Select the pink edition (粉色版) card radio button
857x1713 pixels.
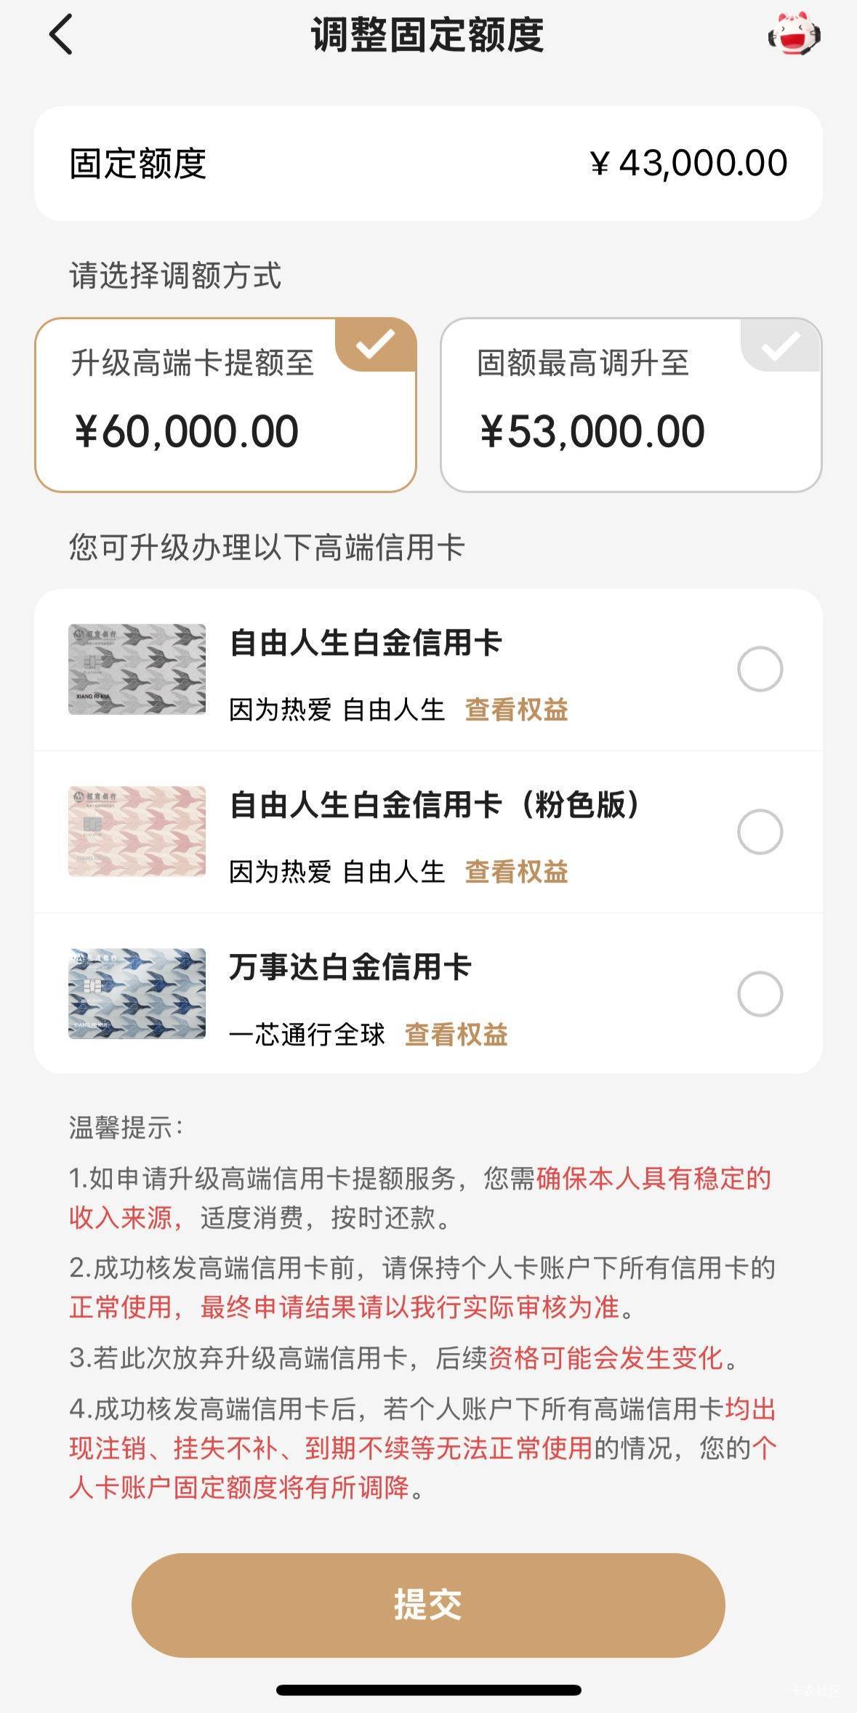[760, 831]
